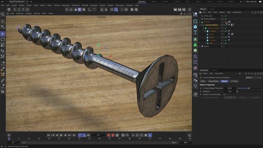This screenshot has width=263, height=148.
Task: Collapse the Volume Builder hierarchy
Action: pyautogui.click(x=203, y=28)
